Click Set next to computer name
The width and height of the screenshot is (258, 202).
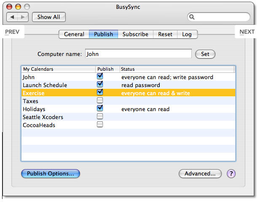click(x=205, y=54)
